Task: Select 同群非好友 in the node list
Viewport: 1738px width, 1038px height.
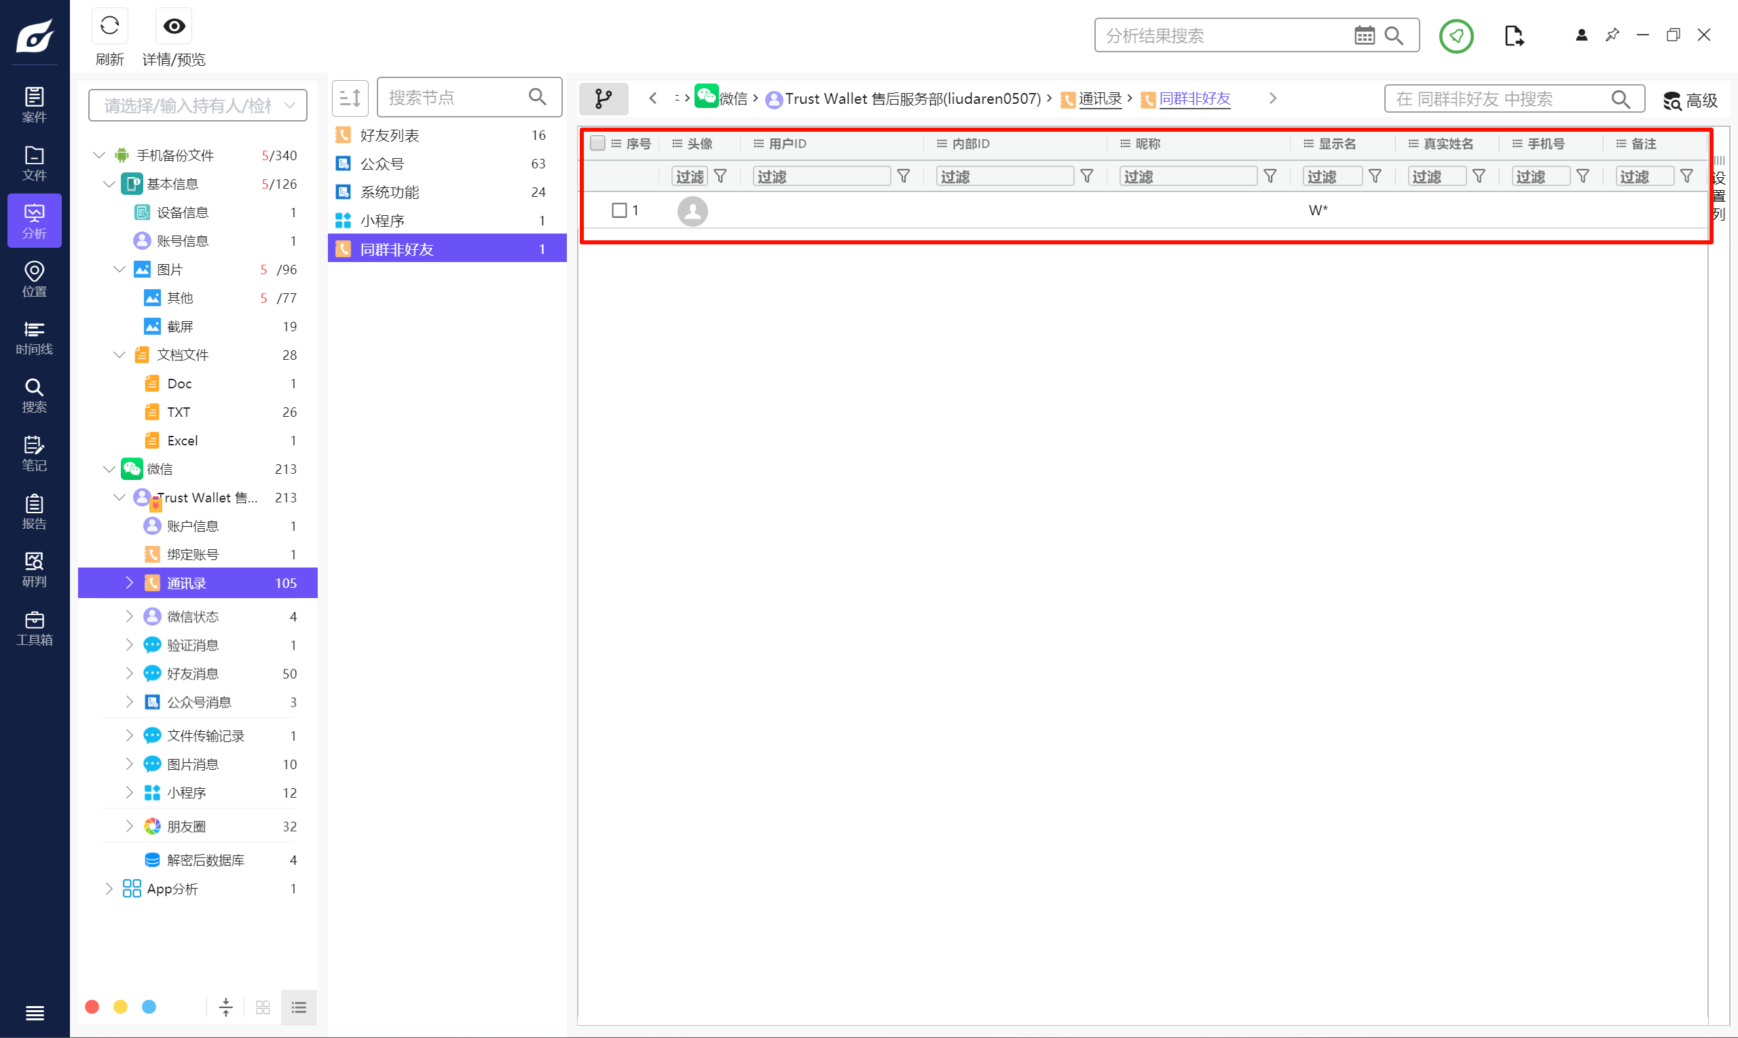Action: click(447, 248)
